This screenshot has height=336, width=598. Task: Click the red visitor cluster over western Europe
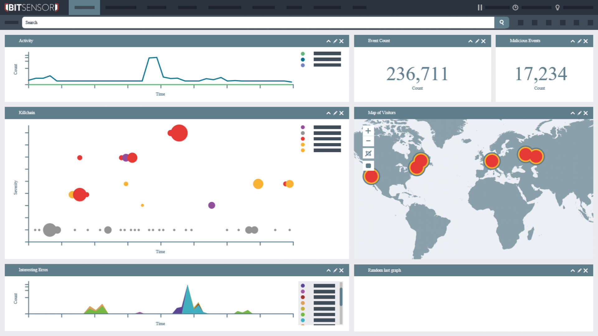click(x=492, y=161)
